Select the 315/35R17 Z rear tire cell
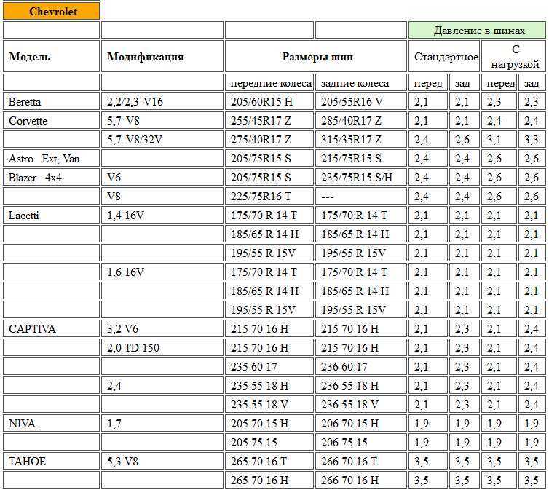 [x=361, y=140]
